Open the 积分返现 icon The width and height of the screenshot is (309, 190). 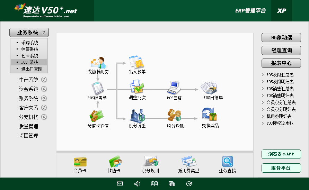coord(174,115)
